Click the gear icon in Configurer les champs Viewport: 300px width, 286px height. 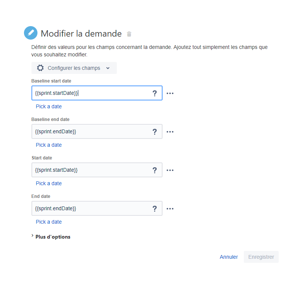click(40, 68)
